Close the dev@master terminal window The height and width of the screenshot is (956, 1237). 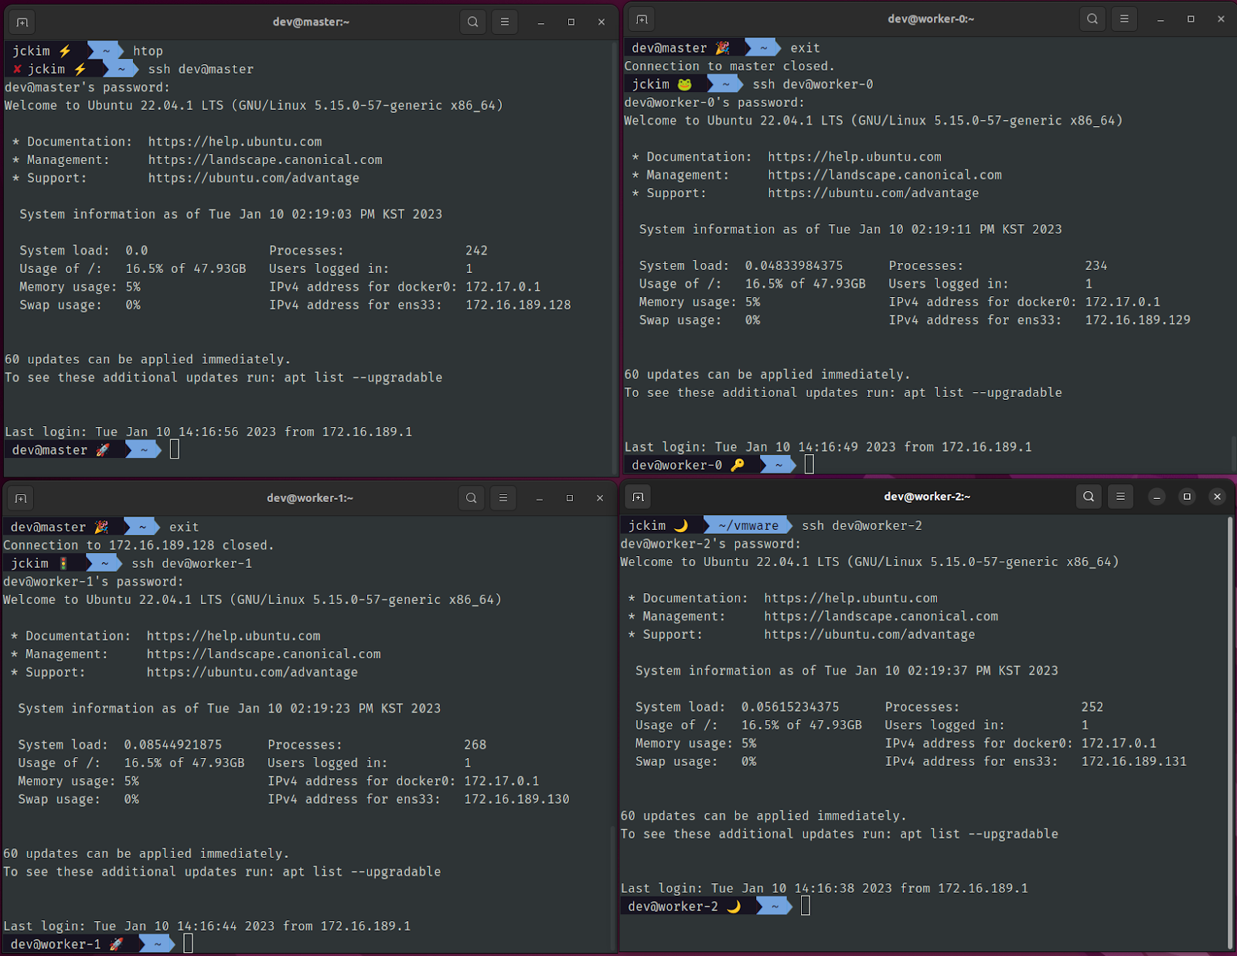coord(601,22)
